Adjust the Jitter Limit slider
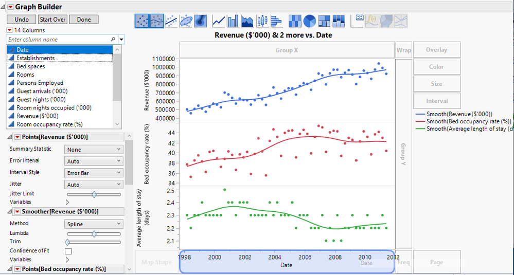The image size is (514, 275). click(94, 194)
